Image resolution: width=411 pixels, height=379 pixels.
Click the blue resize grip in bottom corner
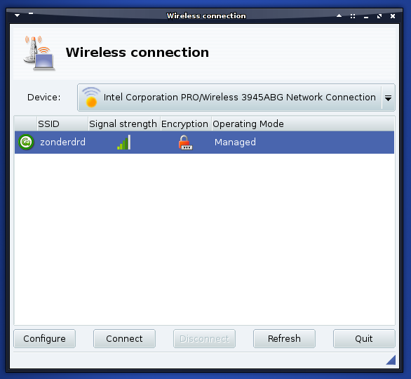pos(391,360)
